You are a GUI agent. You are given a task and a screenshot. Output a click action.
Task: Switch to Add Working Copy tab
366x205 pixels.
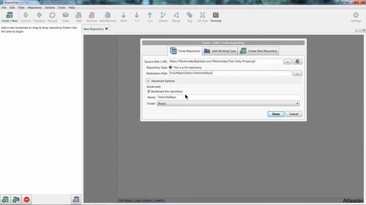[220, 51]
